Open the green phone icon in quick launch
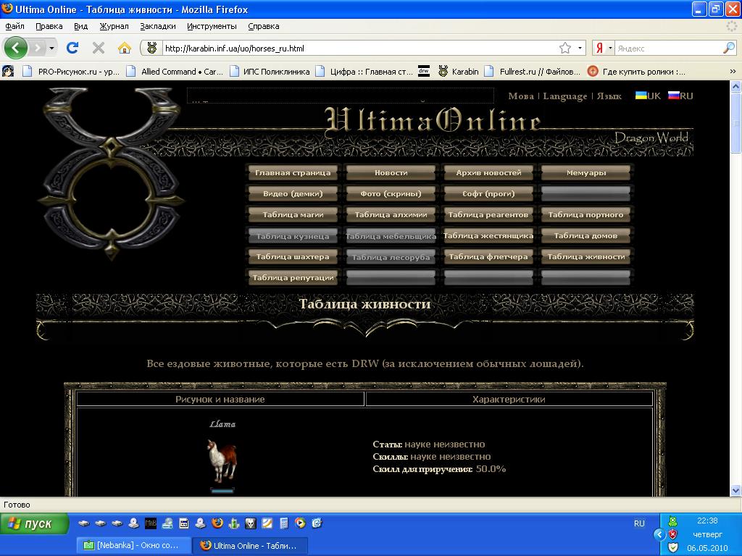Screen dimensions: 742x556 click(x=234, y=523)
